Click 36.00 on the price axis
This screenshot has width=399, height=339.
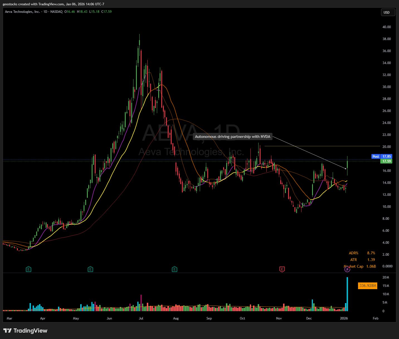[387, 51]
